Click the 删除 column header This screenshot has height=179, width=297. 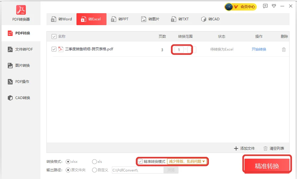tap(284, 37)
